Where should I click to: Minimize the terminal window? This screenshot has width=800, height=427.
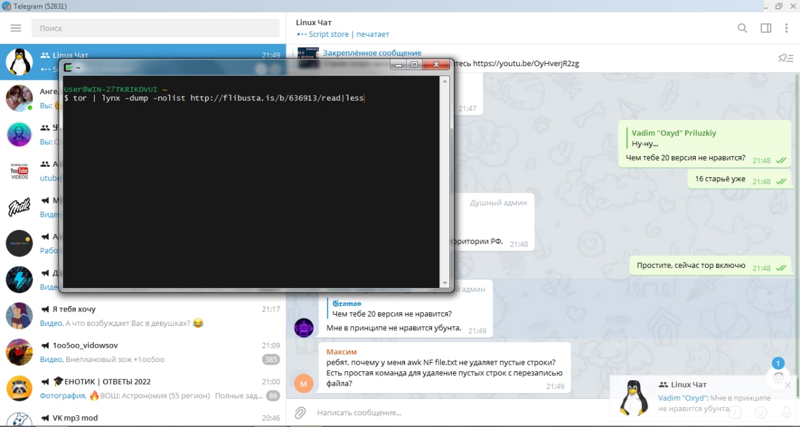pos(398,64)
